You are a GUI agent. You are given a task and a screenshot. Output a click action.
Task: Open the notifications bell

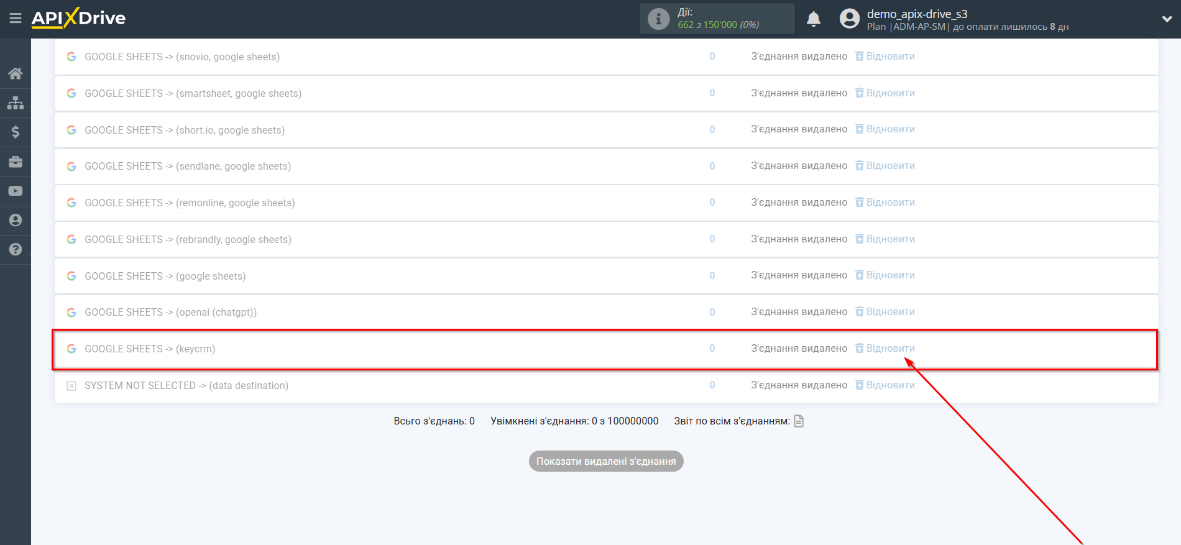pyautogui.click(x=814, y=19)
